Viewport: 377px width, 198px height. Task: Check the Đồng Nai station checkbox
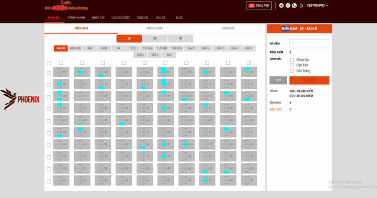click(292, 60)
